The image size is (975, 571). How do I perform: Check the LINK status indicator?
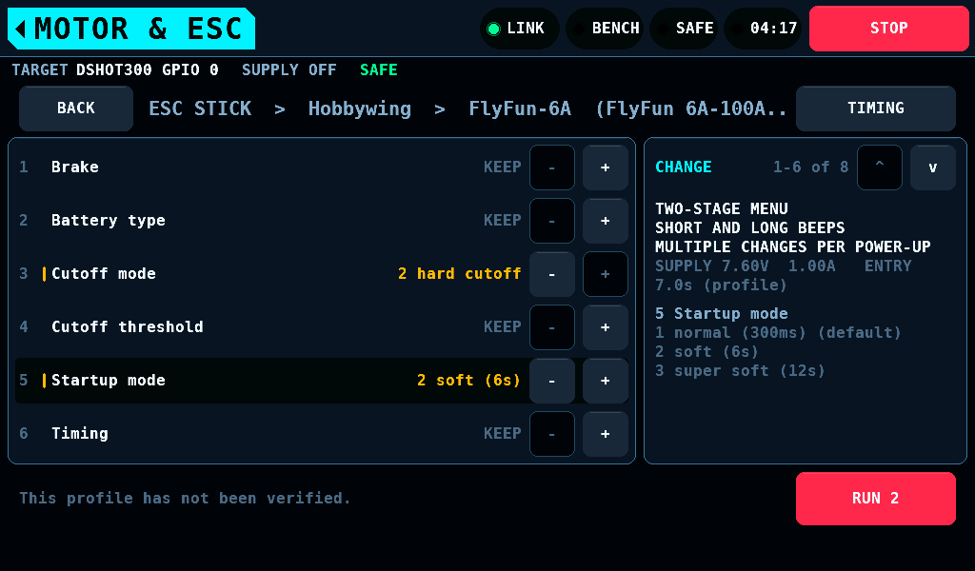click(519, 29)
